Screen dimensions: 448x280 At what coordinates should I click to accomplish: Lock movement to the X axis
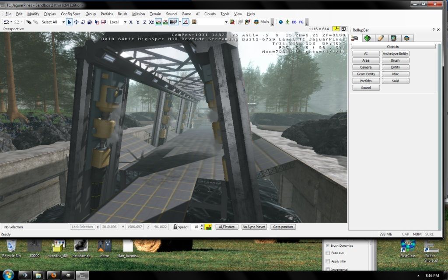(130, 22)
